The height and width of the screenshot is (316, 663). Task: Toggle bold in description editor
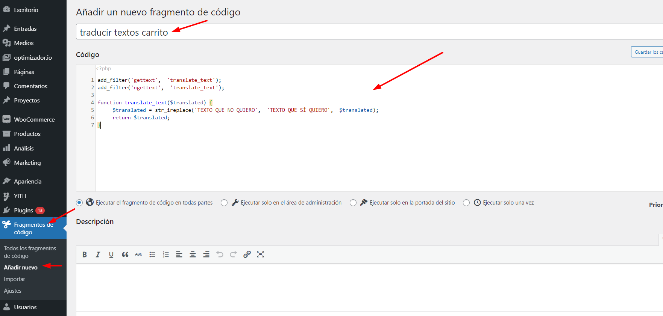85,254
